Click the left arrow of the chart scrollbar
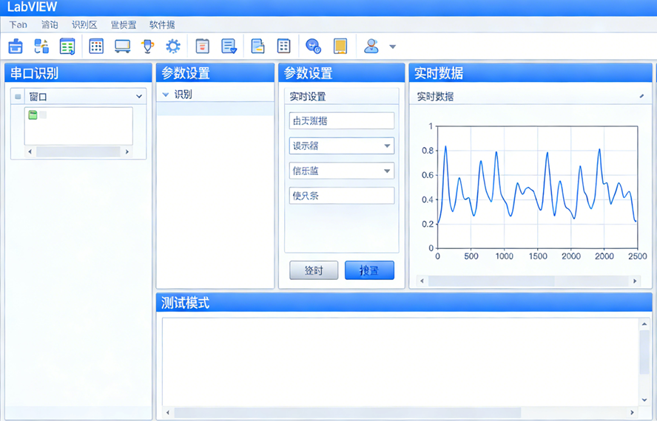This screenshot has height=421, width=657. (x=422, y=281)
